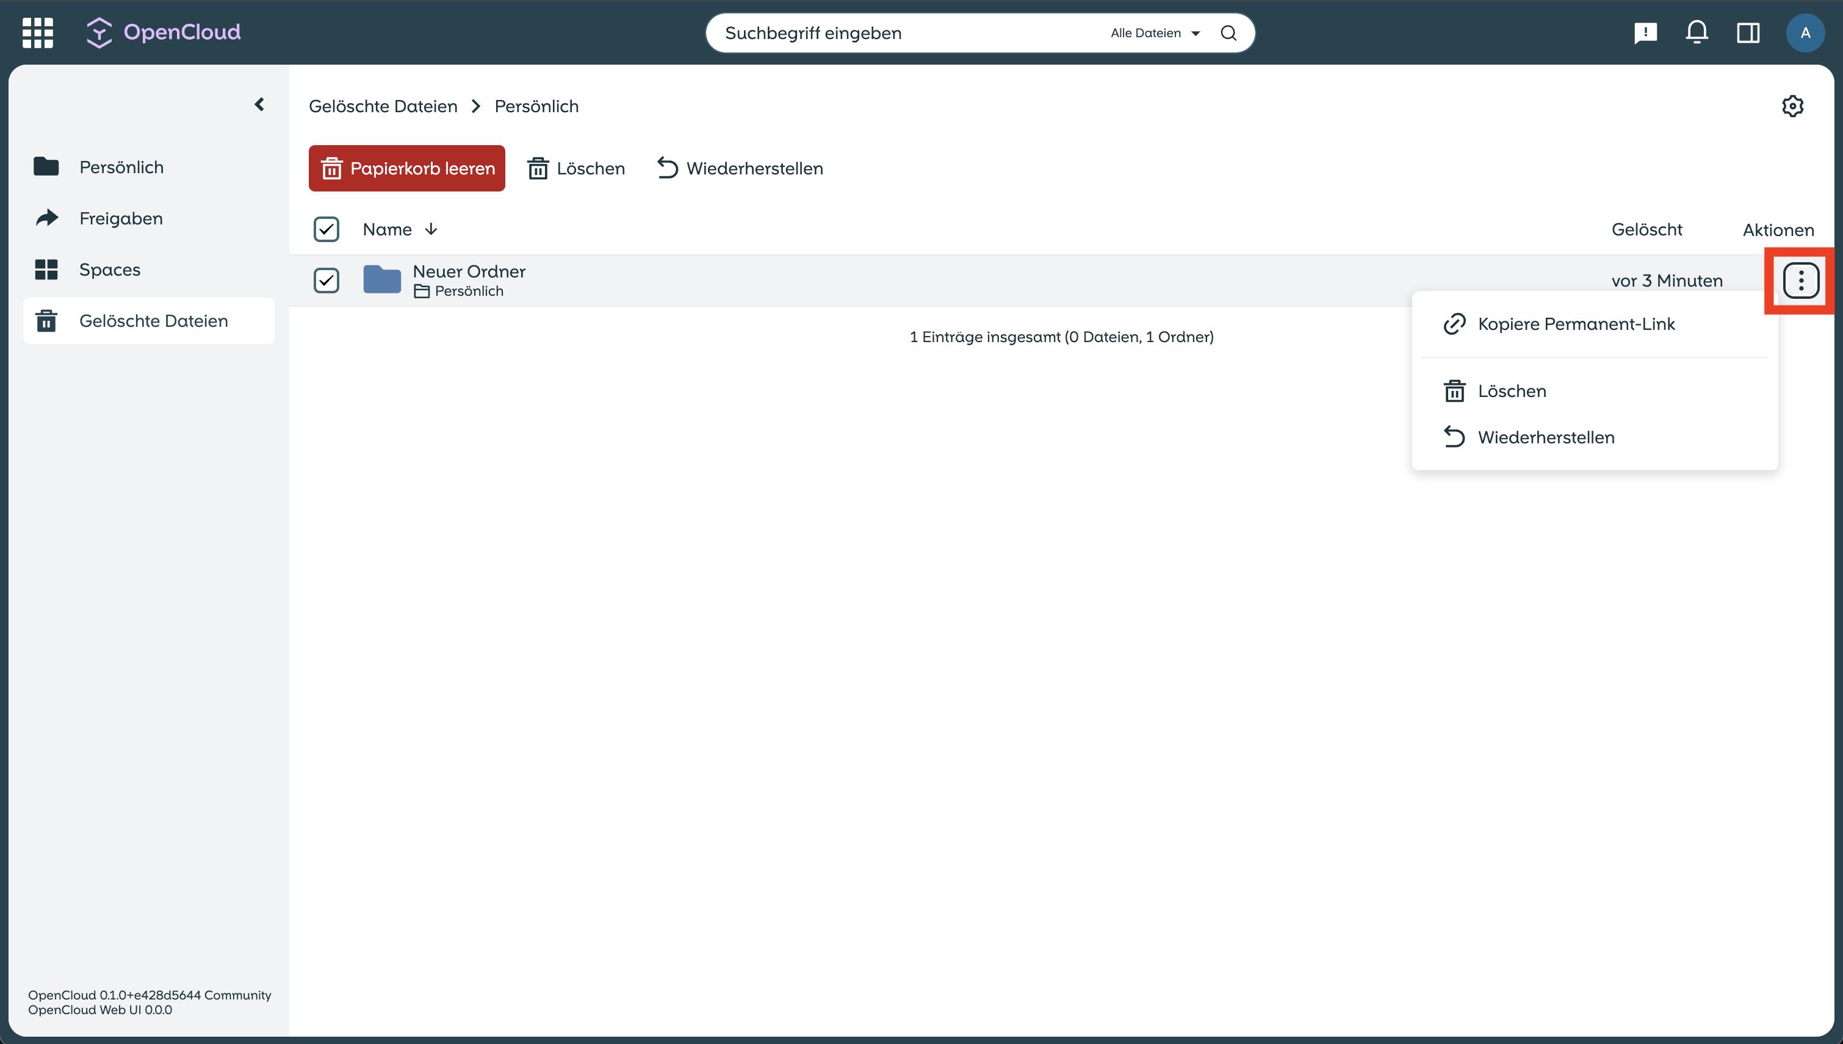Click the OpenCloud logo
The height and width of the screenshot is (1044, 1843).
click(x=164, y=32)
